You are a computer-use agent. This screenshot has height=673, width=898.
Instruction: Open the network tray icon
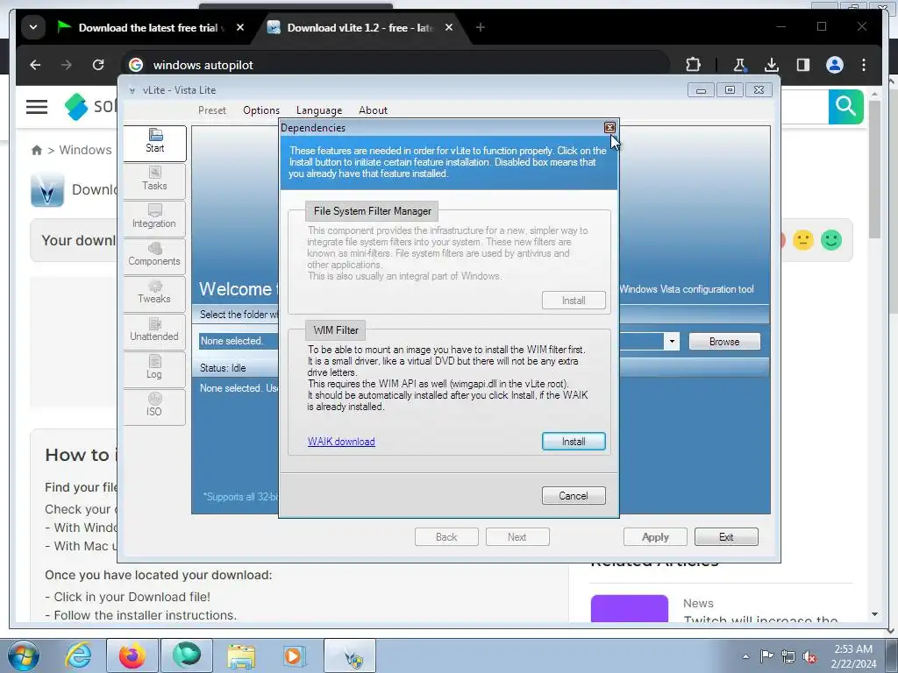(x=788, y=656)
